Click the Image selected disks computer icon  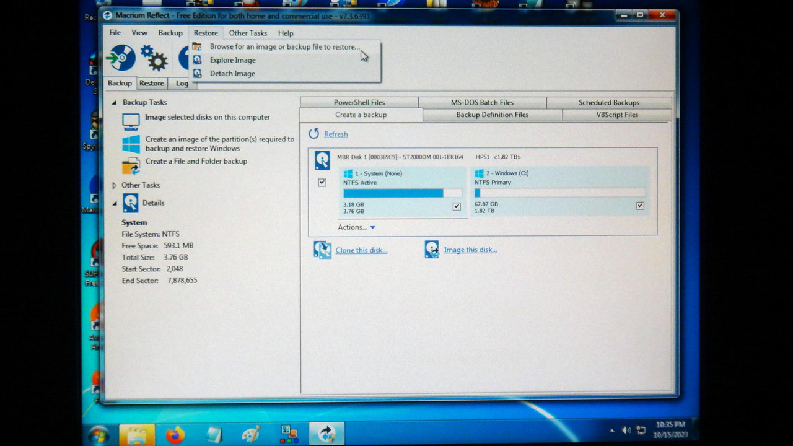(x=131, y=121)
